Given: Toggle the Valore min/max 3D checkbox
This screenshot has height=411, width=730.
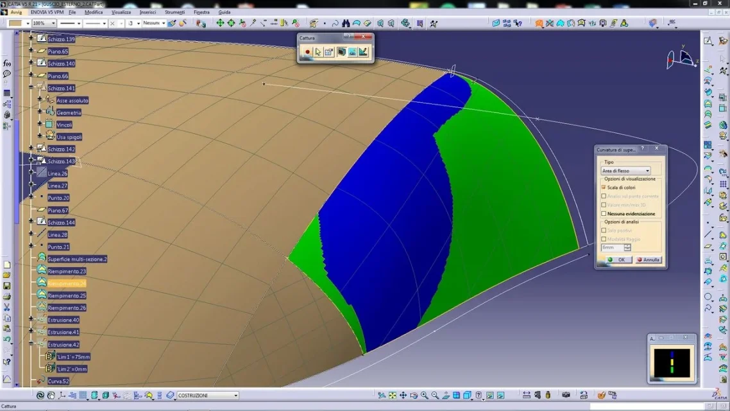Looking at the screenshot, I should pyautogui.click(x=604, y=205).
